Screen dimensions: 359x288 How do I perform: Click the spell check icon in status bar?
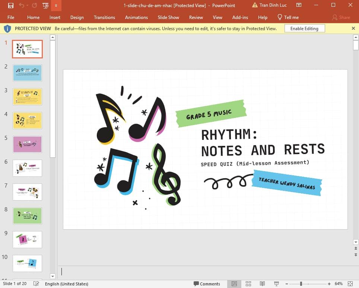click(x=36, y=284)
